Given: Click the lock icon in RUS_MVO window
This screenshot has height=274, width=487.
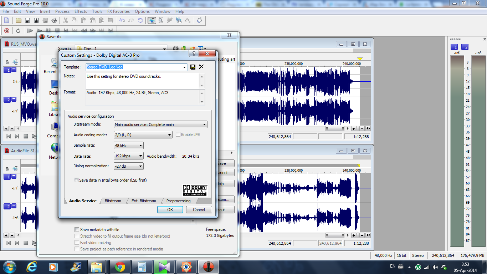Looking at the screenshot, I should (x=7, y=62).
